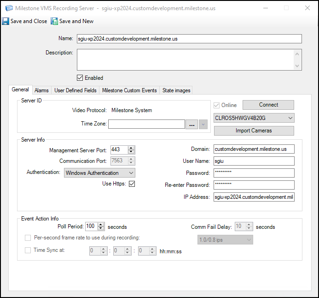Image resolution: width=319 pixels, height=298 pixels.
Task: Close the Recording Server window
Action: pos(307,8)
